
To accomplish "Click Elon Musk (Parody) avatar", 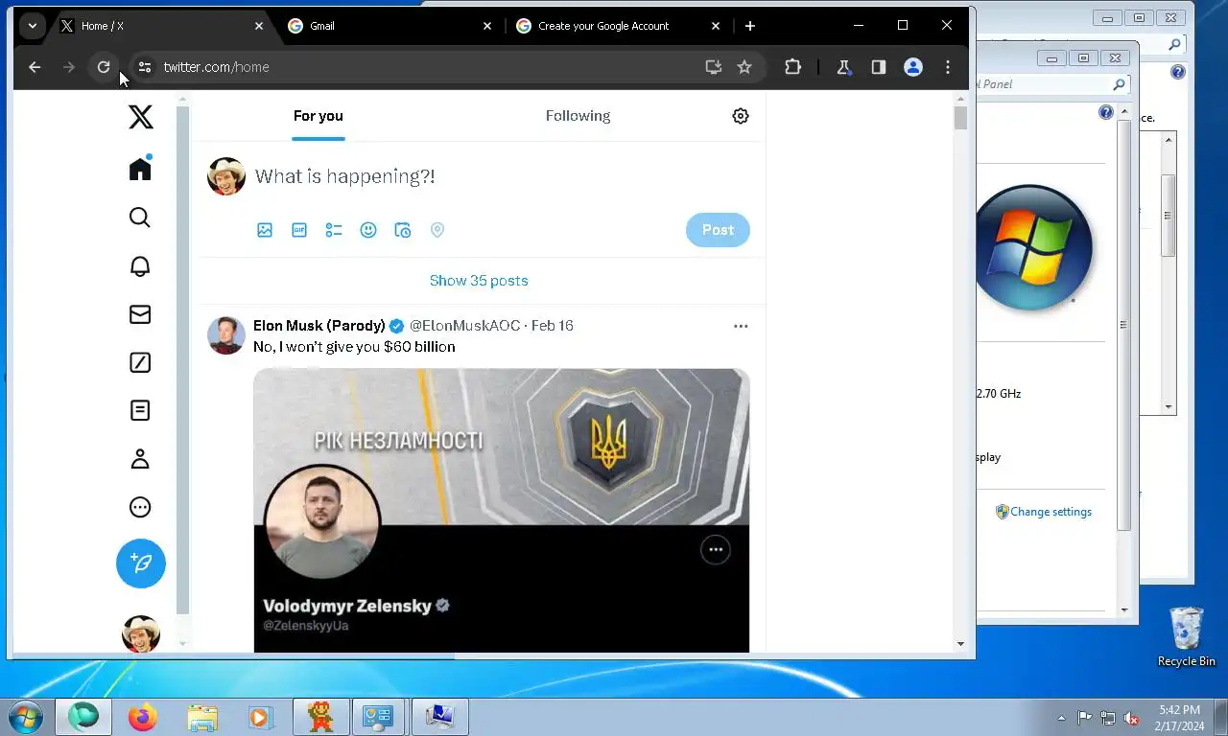I will [226, 335].
